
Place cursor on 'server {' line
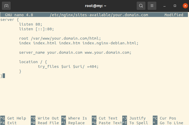click(10, 20)
